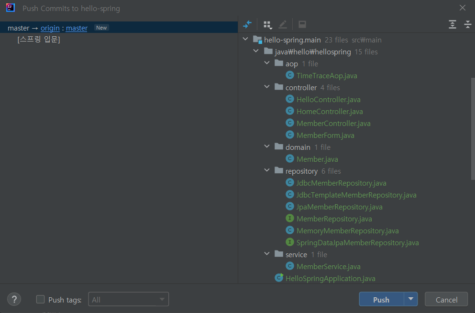Click the SpringDataJpaMemberRepository.java interface icon
Image resolution: width=475 pixels, height=313 pixels.
point(289,242)
